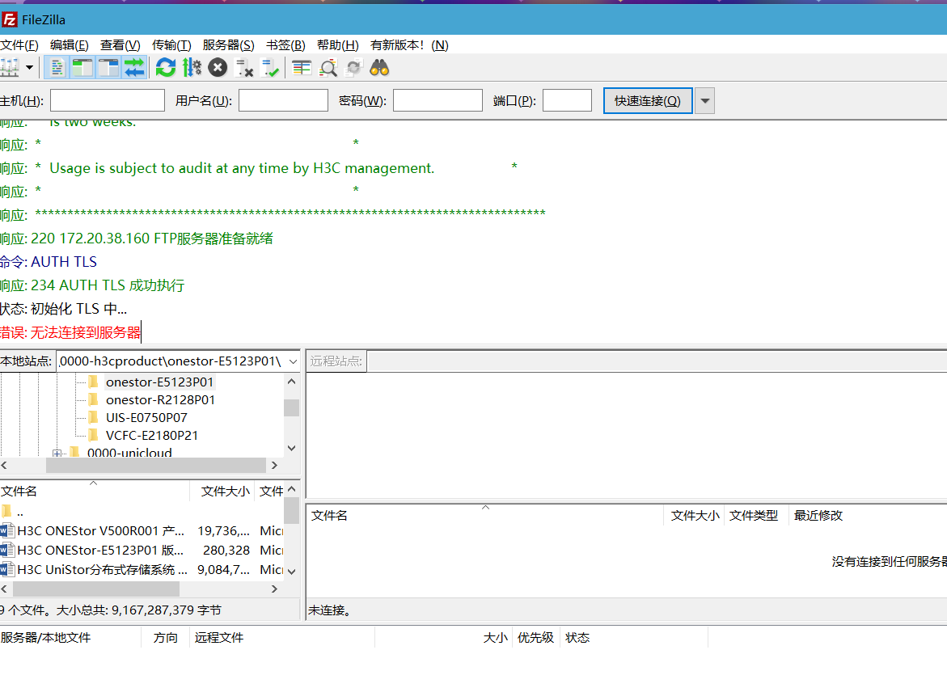Reconnect to last server icon
This screenshot has width=947, height=688.
(x=270, y=68)
